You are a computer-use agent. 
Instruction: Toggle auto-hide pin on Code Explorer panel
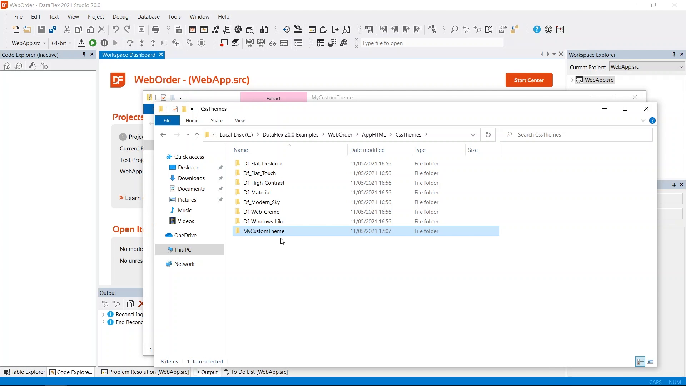[x=84, y=54]
